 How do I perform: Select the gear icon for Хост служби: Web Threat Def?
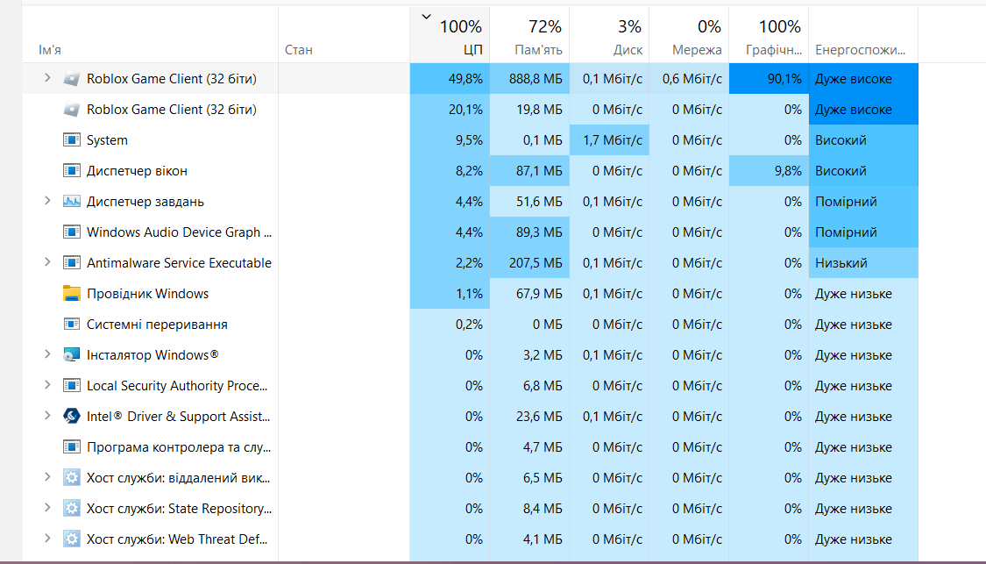click(x=72, y=539)
